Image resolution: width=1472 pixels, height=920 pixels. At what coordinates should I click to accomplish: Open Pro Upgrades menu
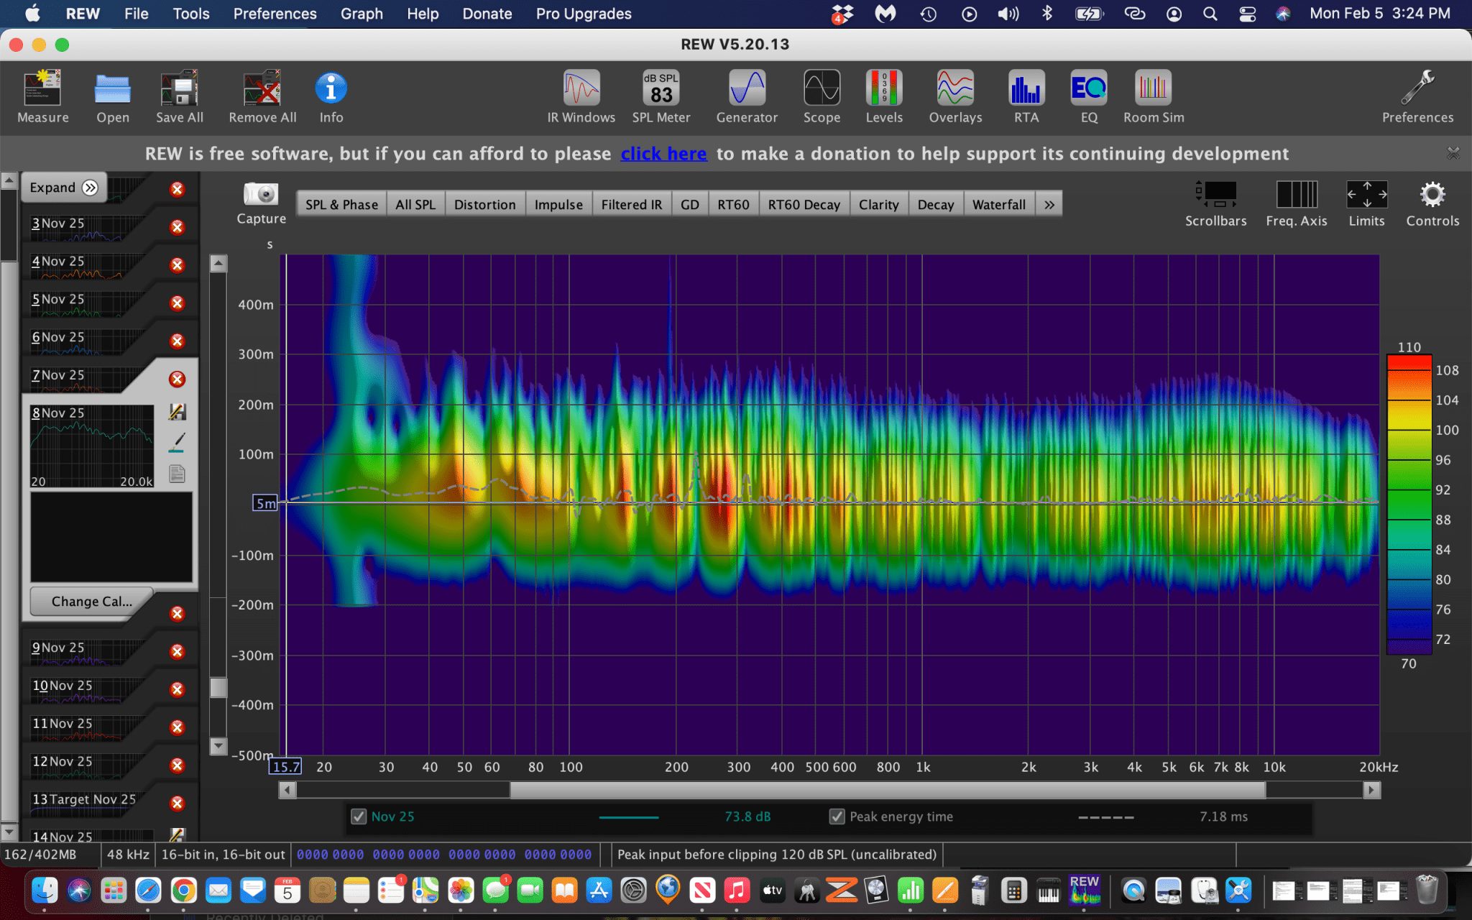[584, 14]
